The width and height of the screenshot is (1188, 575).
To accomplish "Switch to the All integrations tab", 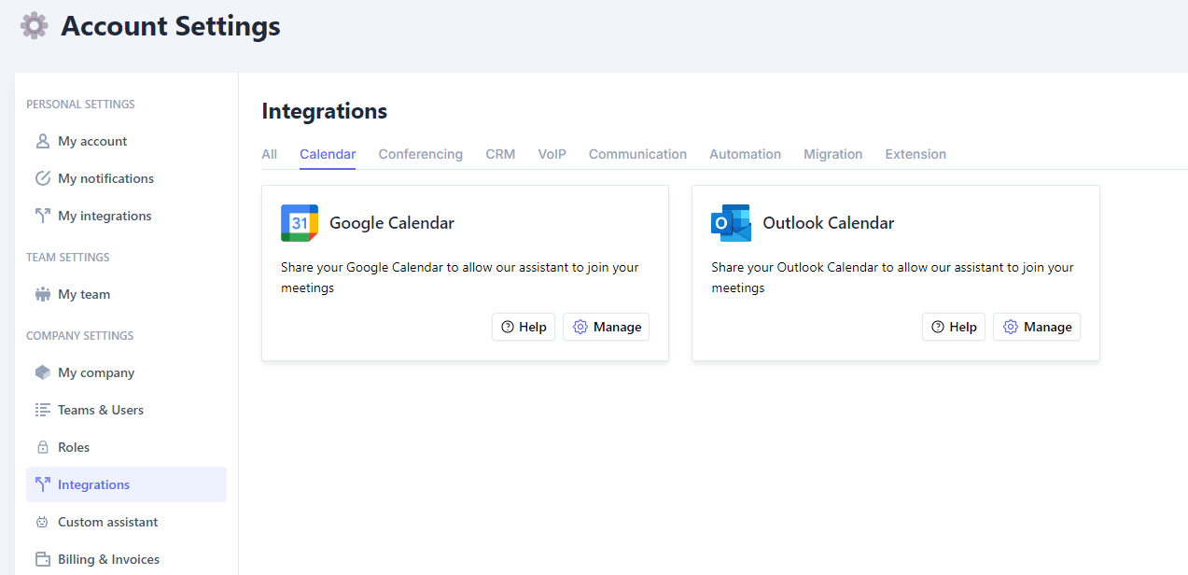I will click(269, 154).
